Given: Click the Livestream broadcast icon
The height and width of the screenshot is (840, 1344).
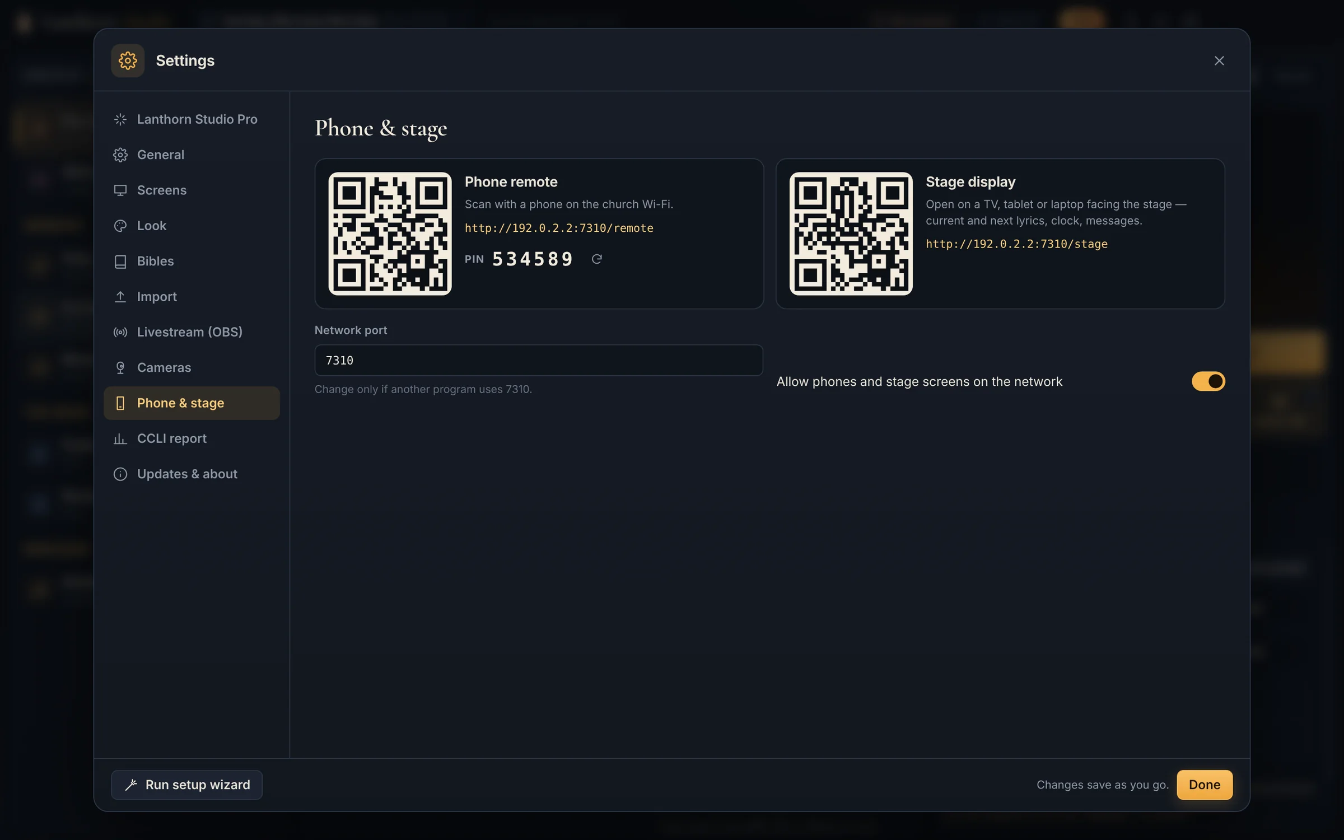Looking at the screenshot, I should coord(120,332).
